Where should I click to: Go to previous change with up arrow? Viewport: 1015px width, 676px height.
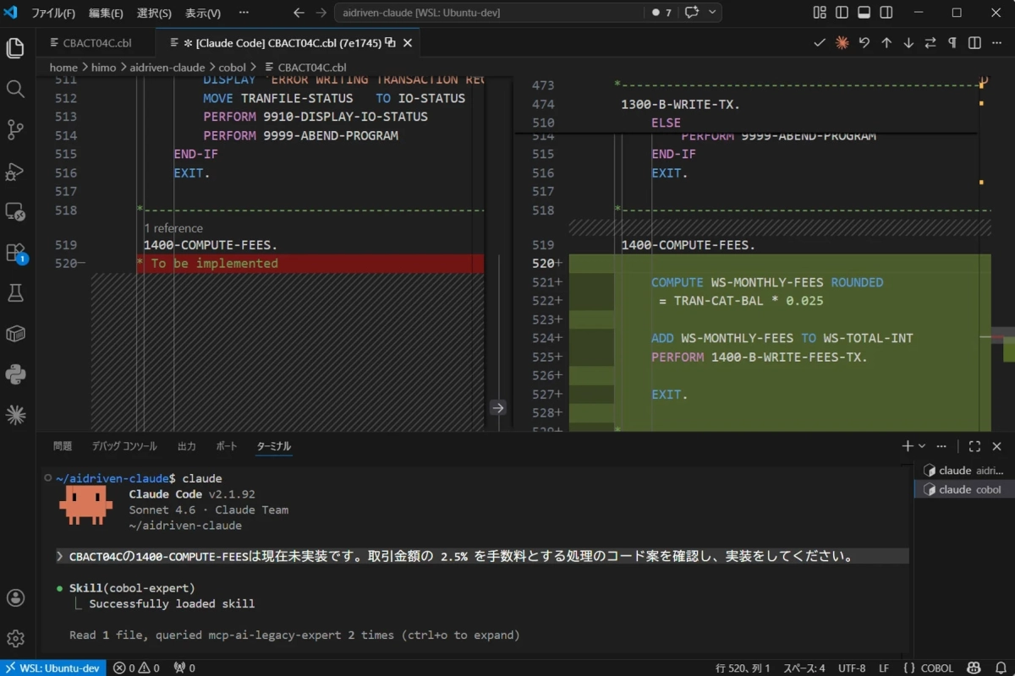point(886,42)
